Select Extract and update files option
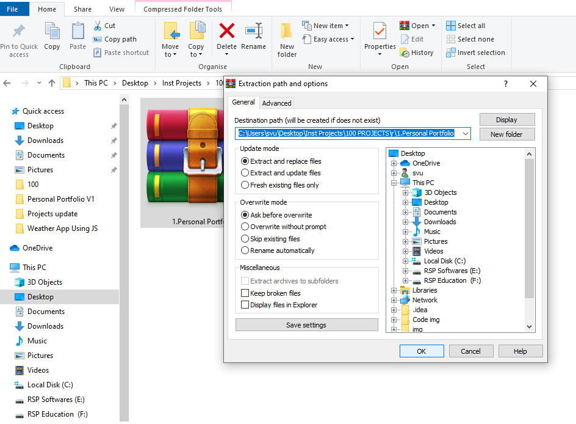Image resolution: width=576 pixels, height=424 pixels. (281, 173)
